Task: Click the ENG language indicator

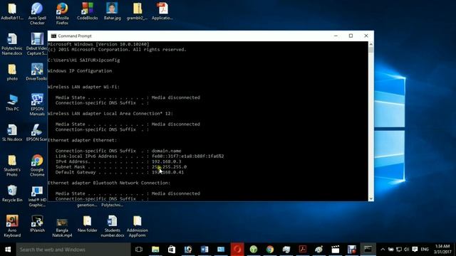Action: click(x=425, y=250)
